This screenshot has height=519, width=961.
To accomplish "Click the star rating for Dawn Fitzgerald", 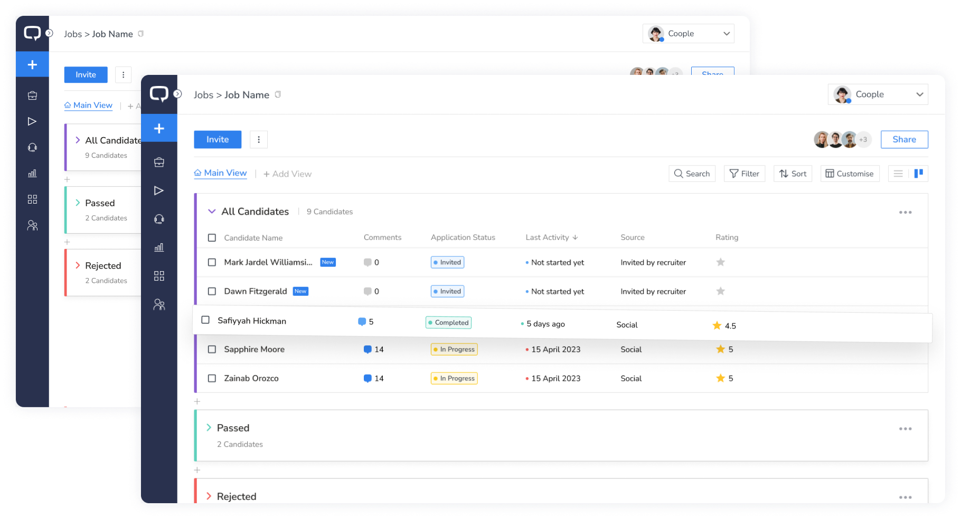I will (x=720, y=291).
